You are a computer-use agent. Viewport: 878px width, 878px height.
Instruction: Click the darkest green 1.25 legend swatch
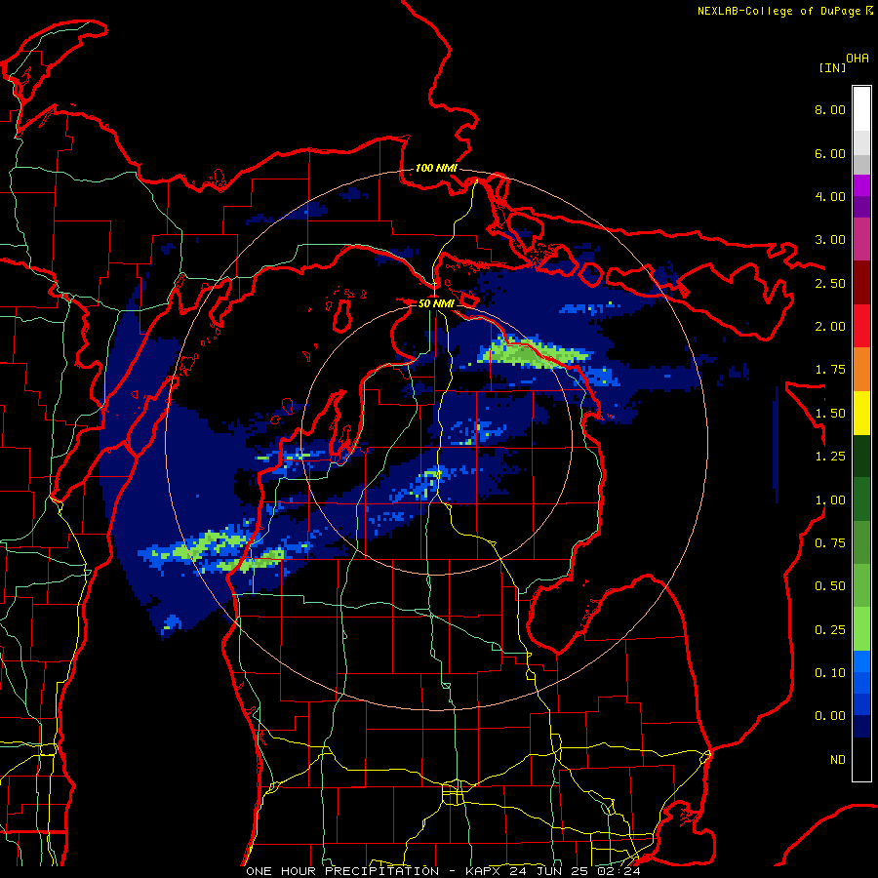[861, 456]
